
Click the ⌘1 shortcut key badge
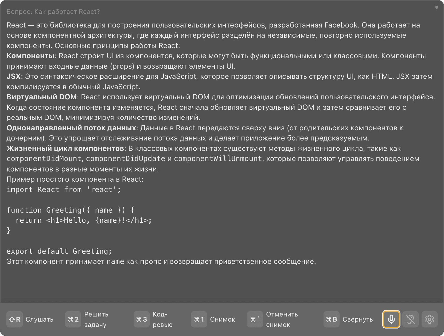(x=199, y=319)
